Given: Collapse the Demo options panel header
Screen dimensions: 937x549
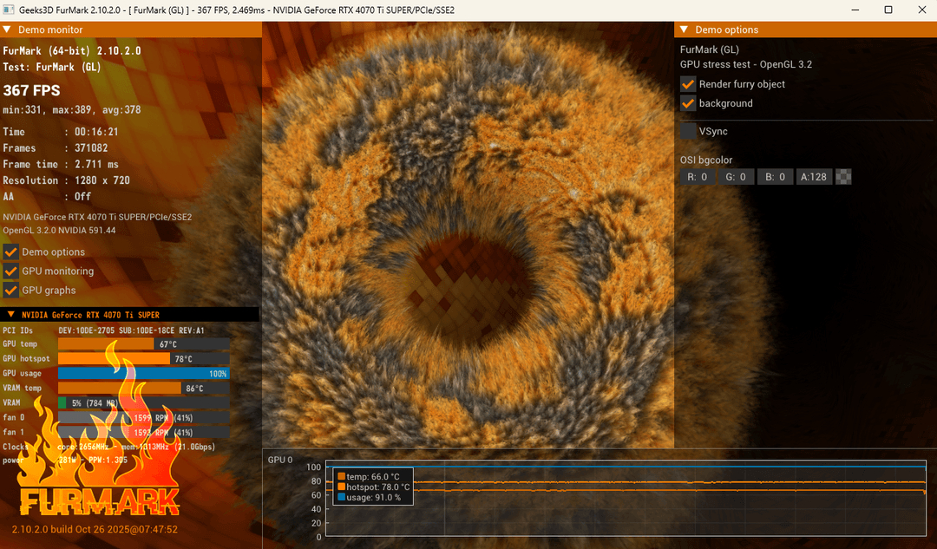Looking at the screenshot, I should click(x=681, y=29).
